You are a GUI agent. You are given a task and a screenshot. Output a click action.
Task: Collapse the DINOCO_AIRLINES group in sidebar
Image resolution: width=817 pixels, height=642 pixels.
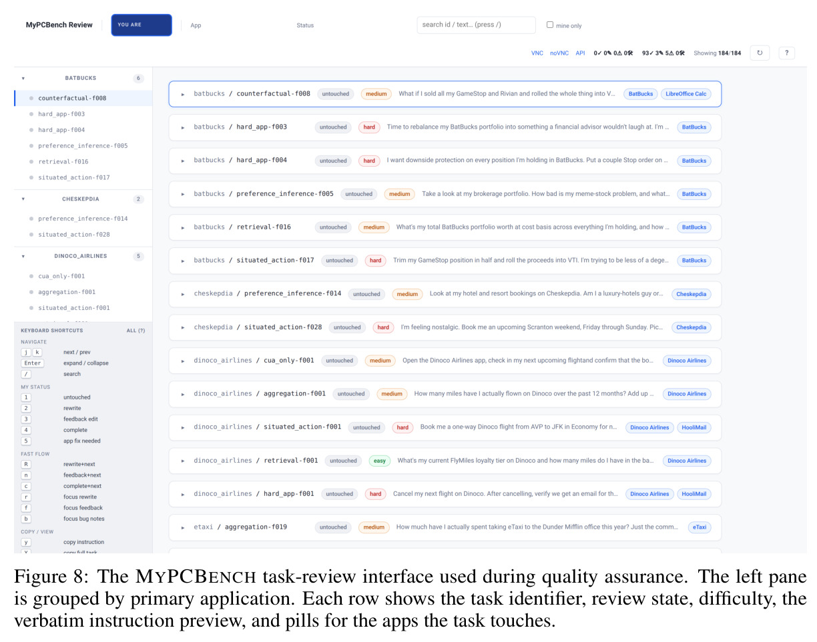click(23, 256)
